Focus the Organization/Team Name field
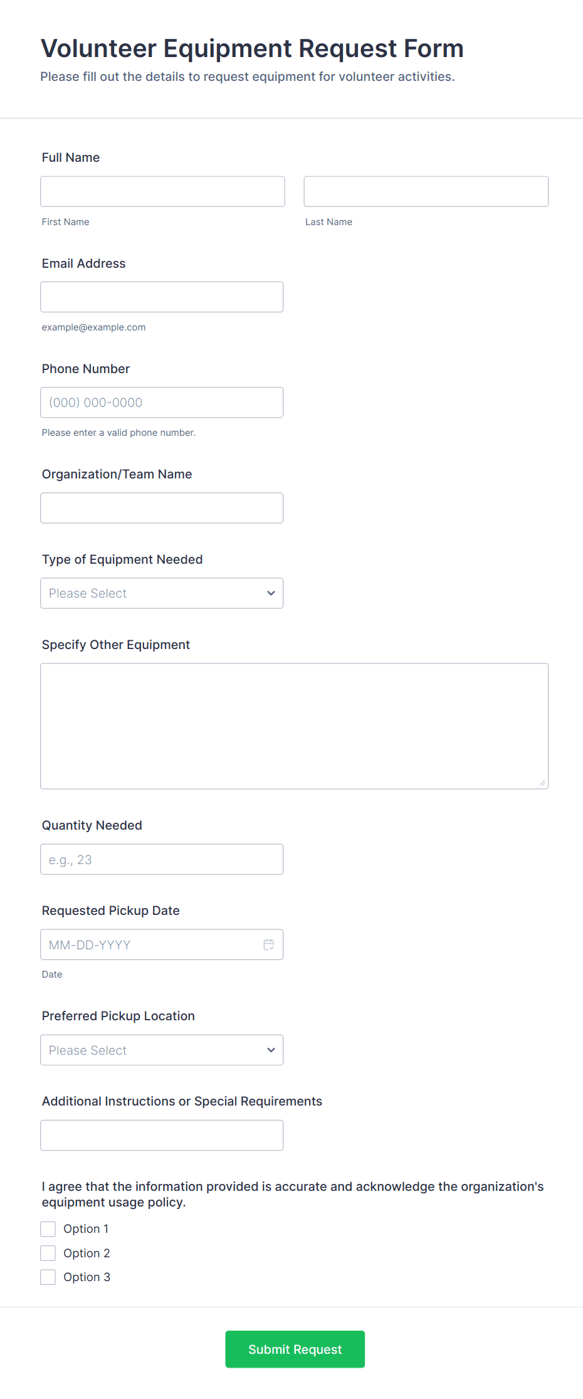The height and width of the screenshot is (1399, 583). [x=162, y=508]
